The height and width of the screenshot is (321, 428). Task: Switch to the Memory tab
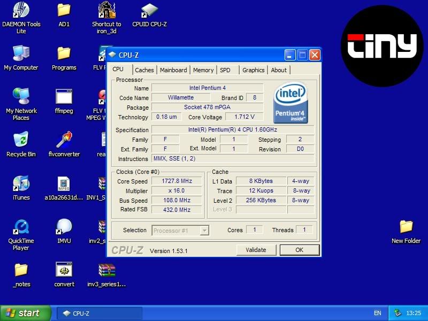pyautogui.click(x=203, y=70)
